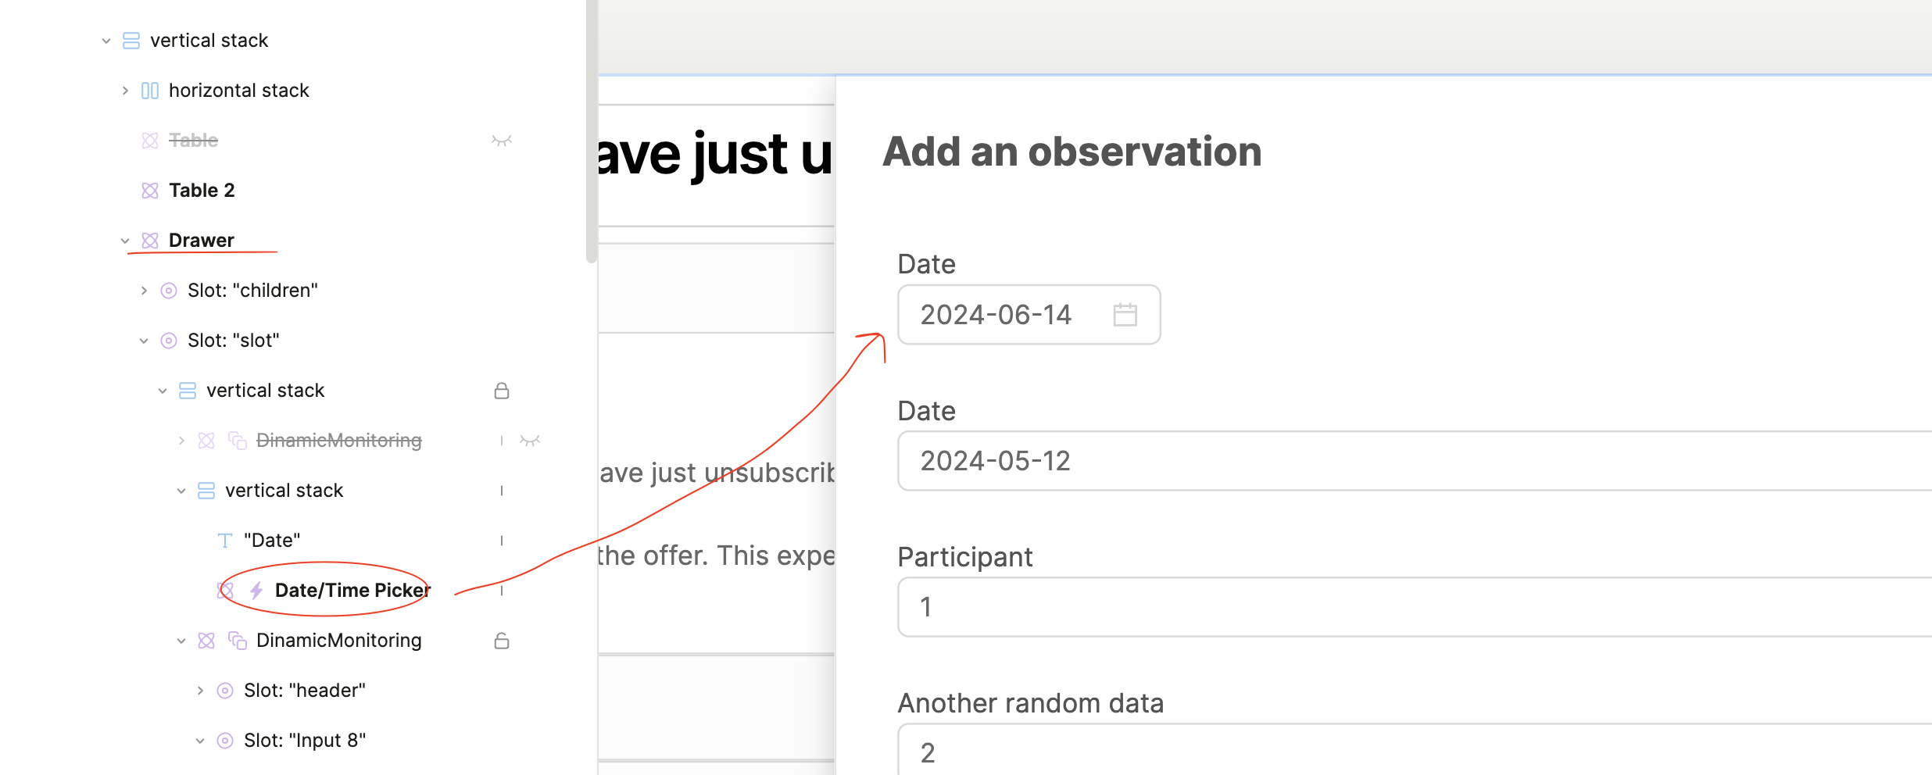Viewport: 1932px width, 775px height.
Task: Select Slot "header" tree item
Action: point(304,691)
